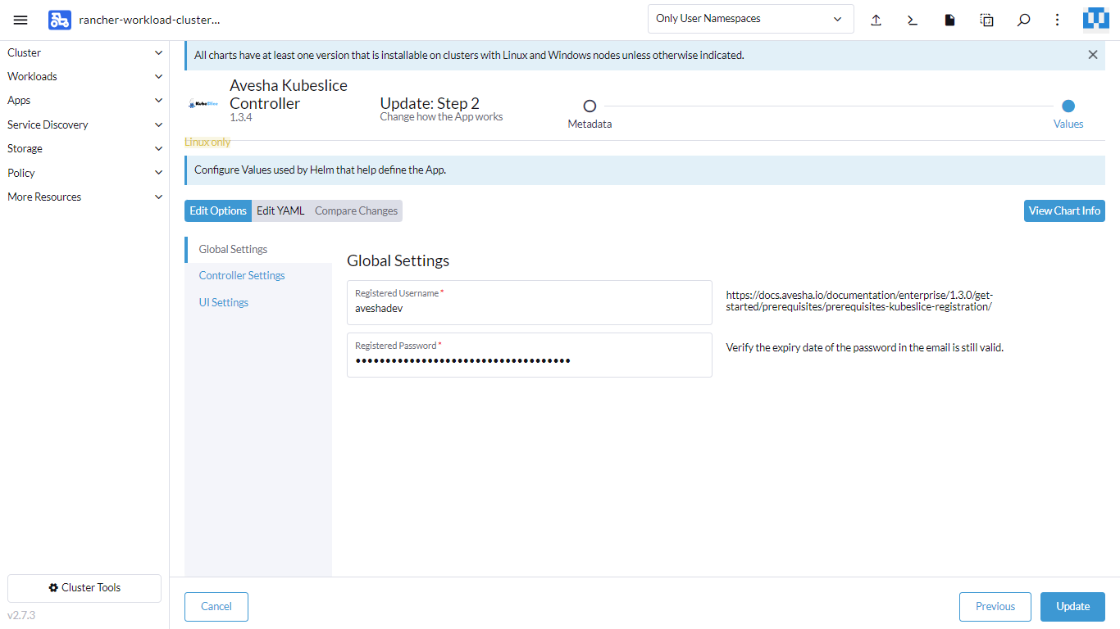Open the Resource Search magnifier icon
1120x629 pixels.
tap(1023, 20)
